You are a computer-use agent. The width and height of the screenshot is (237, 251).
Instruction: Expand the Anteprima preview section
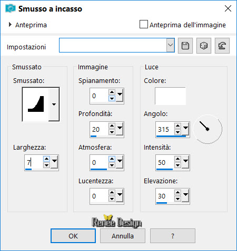[x=10, y=25]
